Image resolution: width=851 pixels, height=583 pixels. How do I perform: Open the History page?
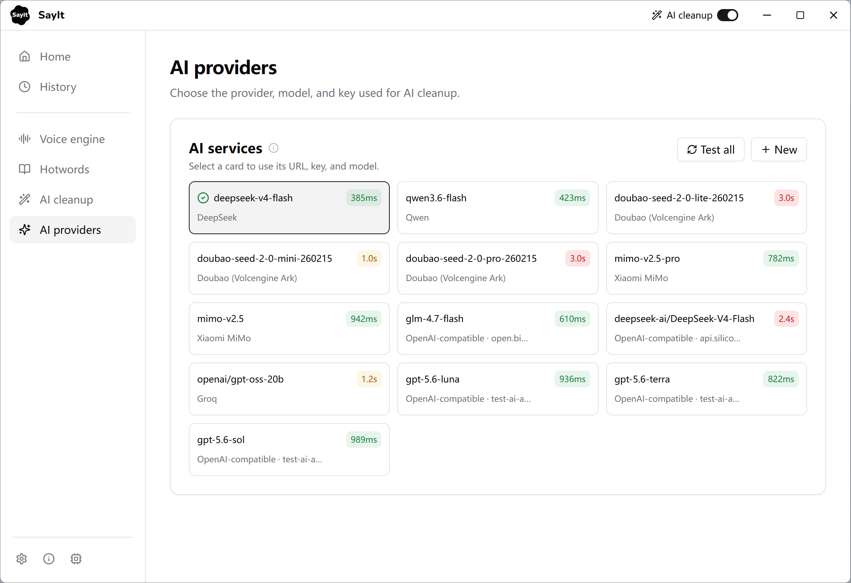click(73, 87)
